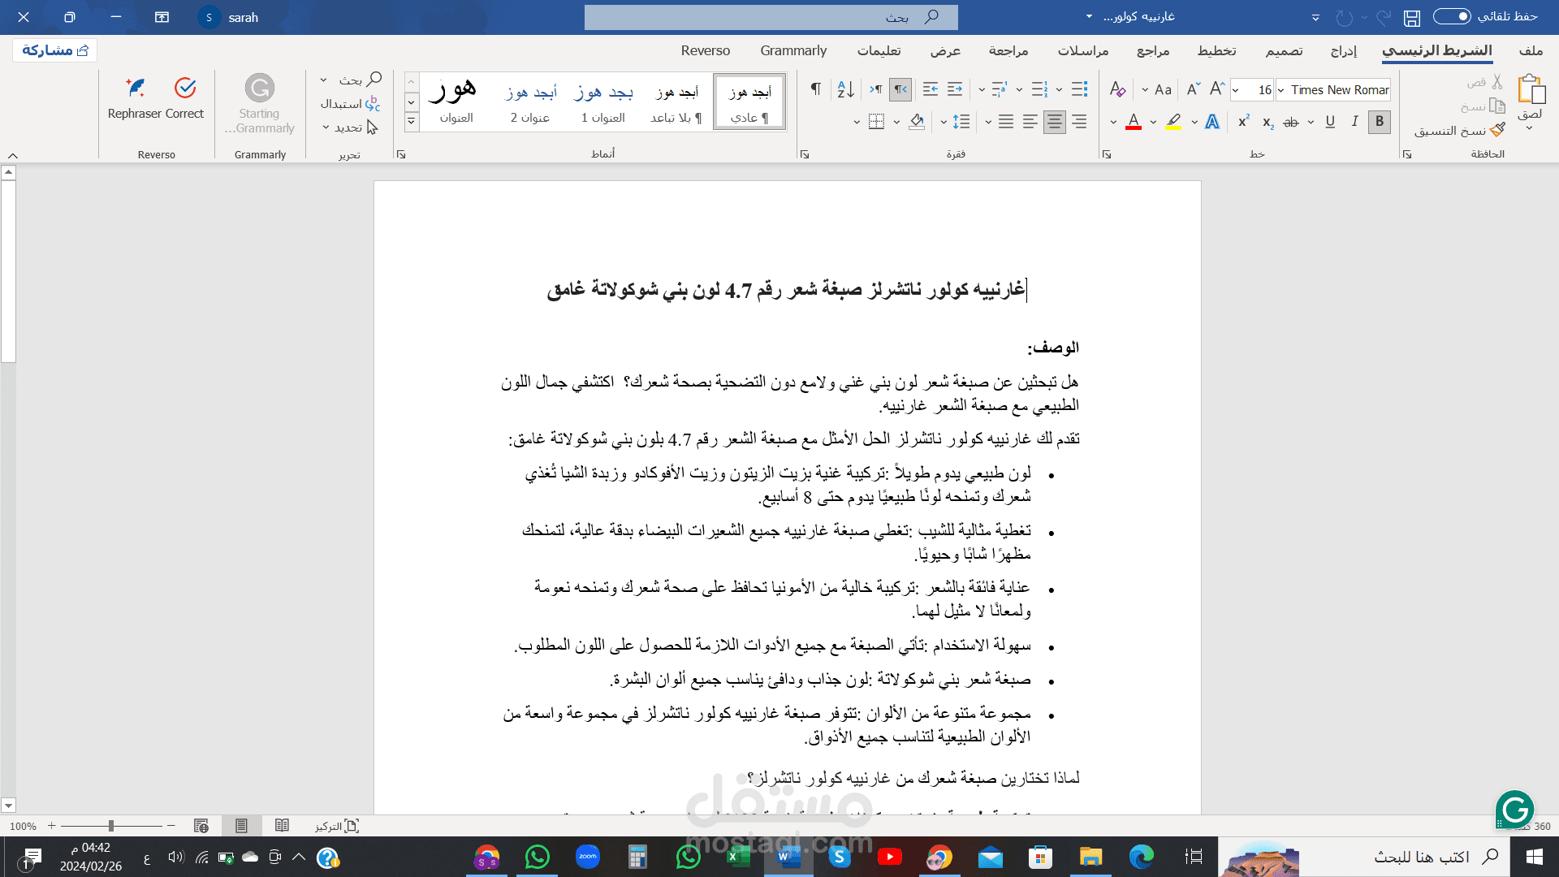Toggle Right-to-Left text direction button
This screenshot has width=1559, height=877.
click(900, 89)
